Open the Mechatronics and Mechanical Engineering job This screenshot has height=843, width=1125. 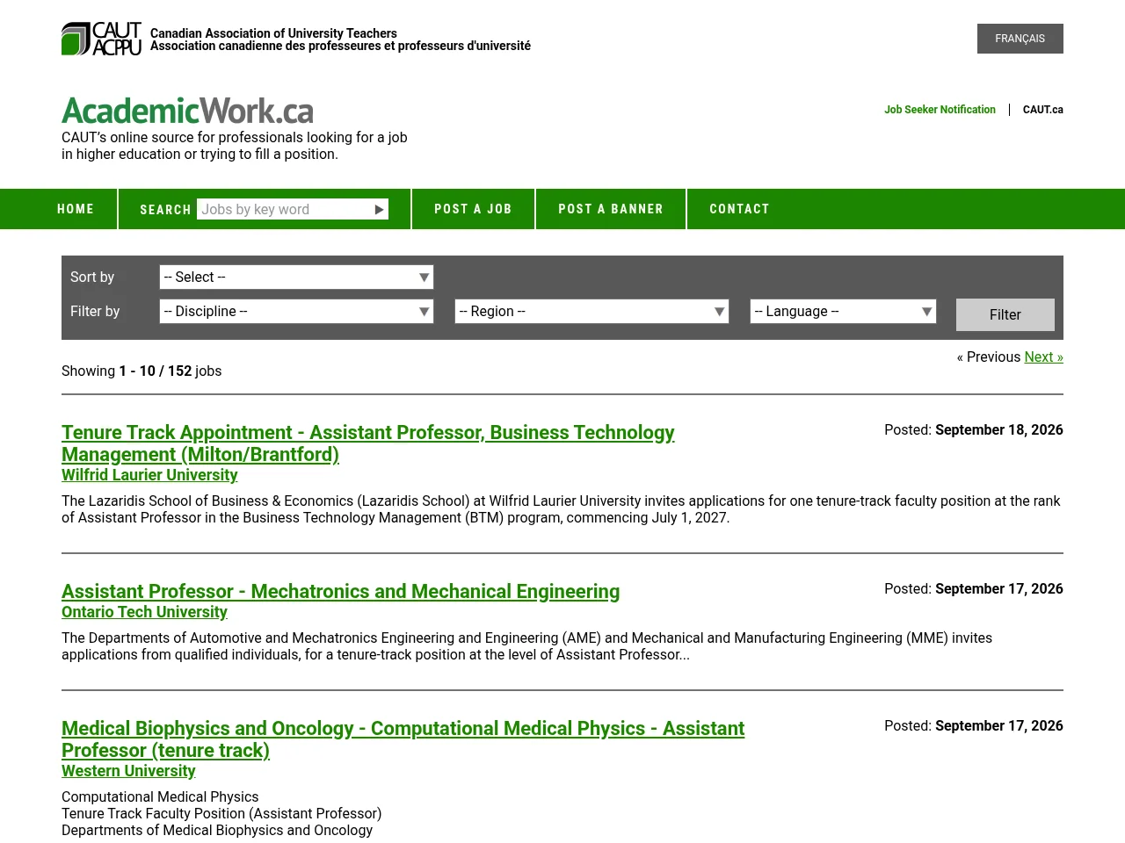(340, 592)
